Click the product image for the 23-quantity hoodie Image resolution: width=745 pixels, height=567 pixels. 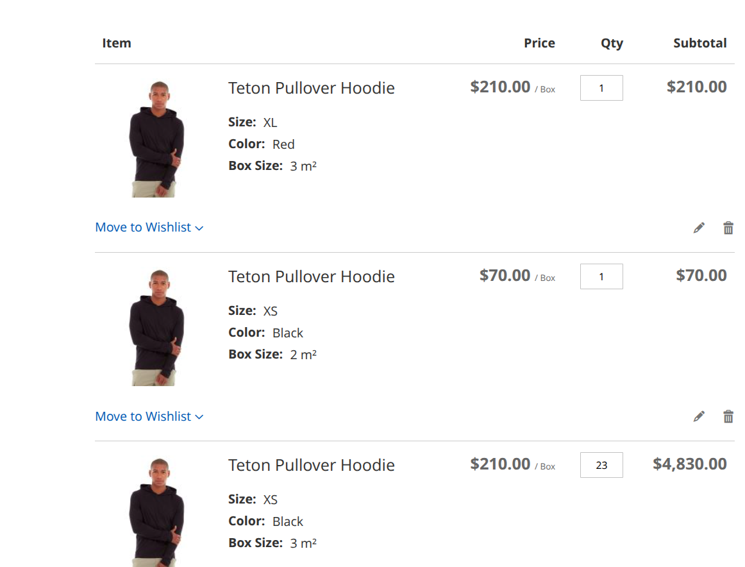pos(157,512)
